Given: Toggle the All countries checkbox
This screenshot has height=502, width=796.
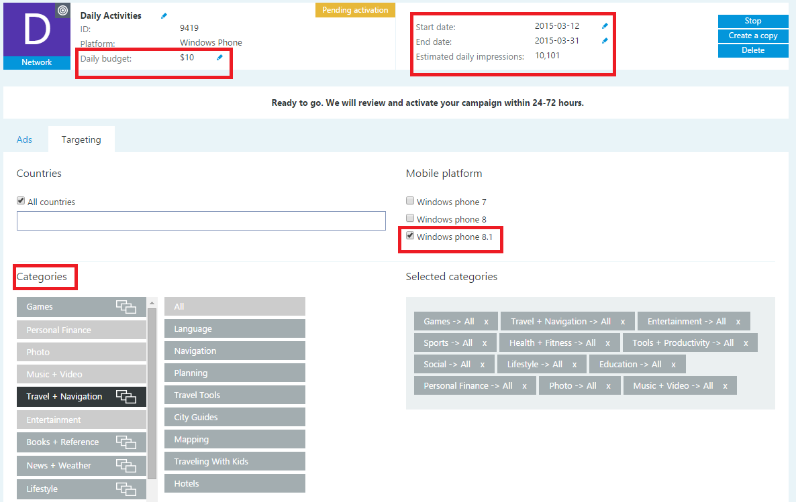Looking at the screenshot, I should pyautogui.click(x=21, y=201).
